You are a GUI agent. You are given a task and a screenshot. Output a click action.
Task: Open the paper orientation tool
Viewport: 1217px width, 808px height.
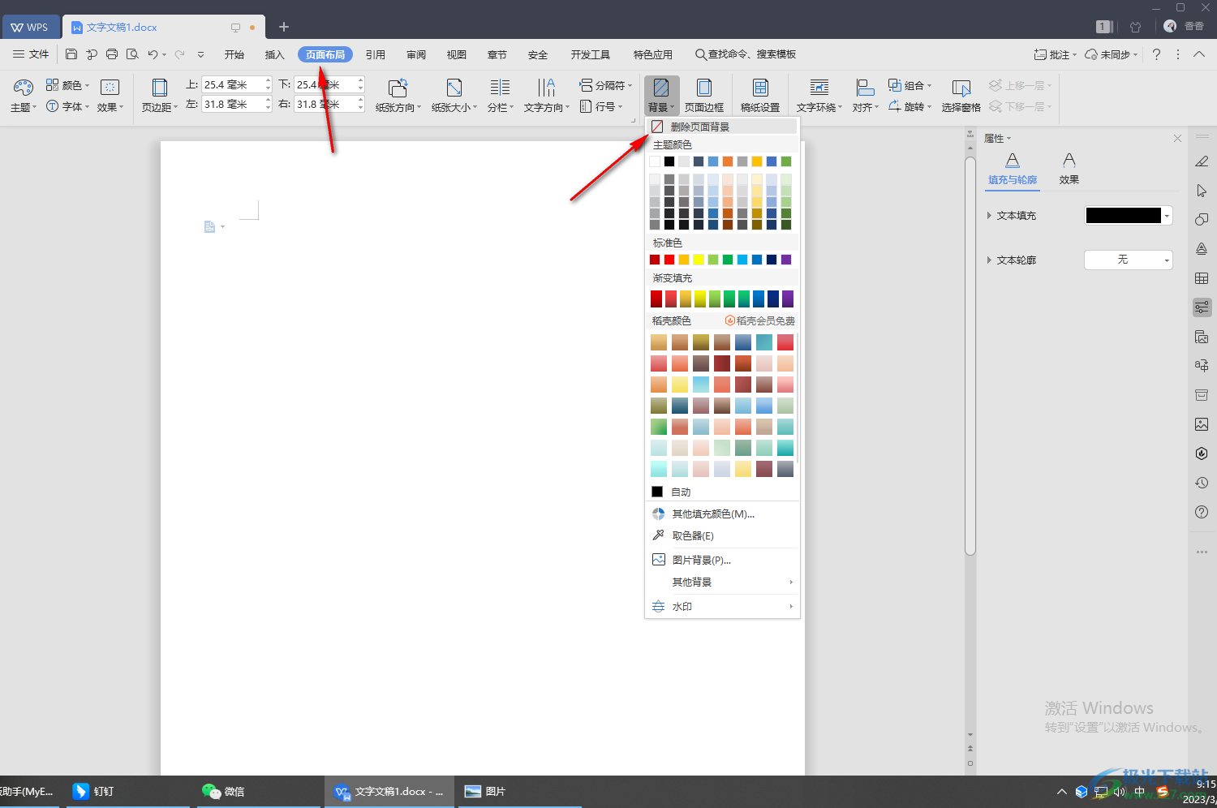coord(398,88)
